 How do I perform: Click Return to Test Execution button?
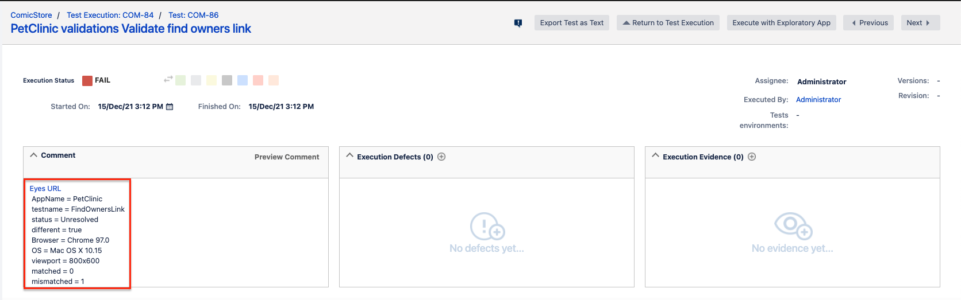tap(668, 23)
